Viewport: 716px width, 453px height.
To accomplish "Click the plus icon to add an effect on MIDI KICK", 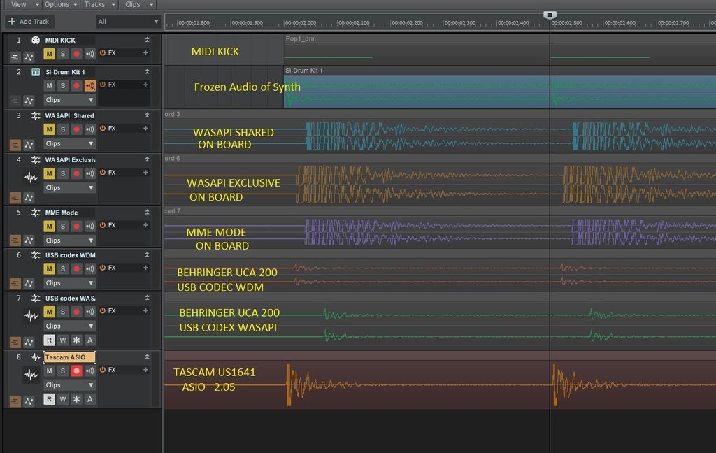I will click(x=145, y=53).
